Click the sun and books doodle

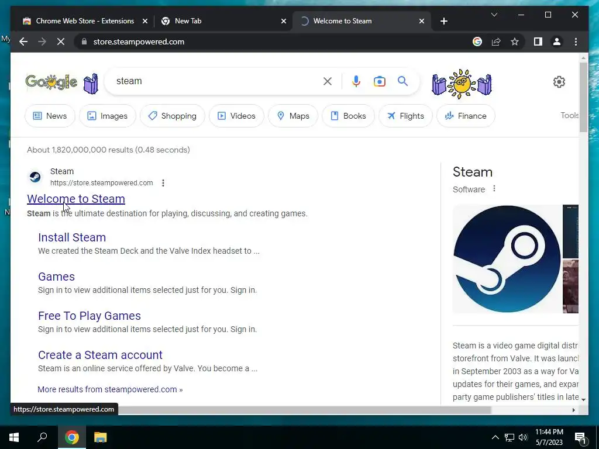coord(462,83)
